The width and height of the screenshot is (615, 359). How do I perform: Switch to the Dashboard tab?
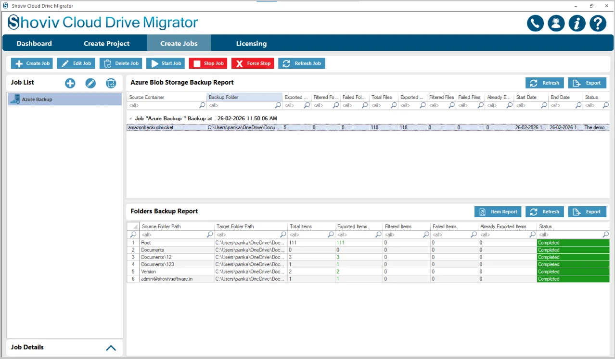[34, 43]
